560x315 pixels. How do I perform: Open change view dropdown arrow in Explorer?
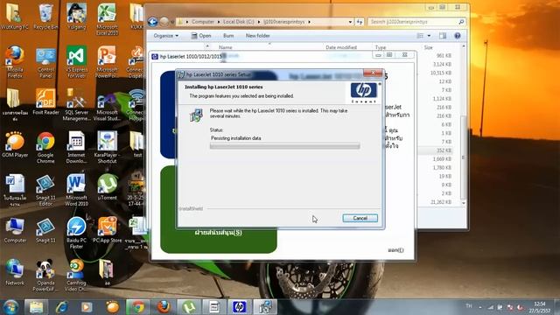tap(429, 36)
